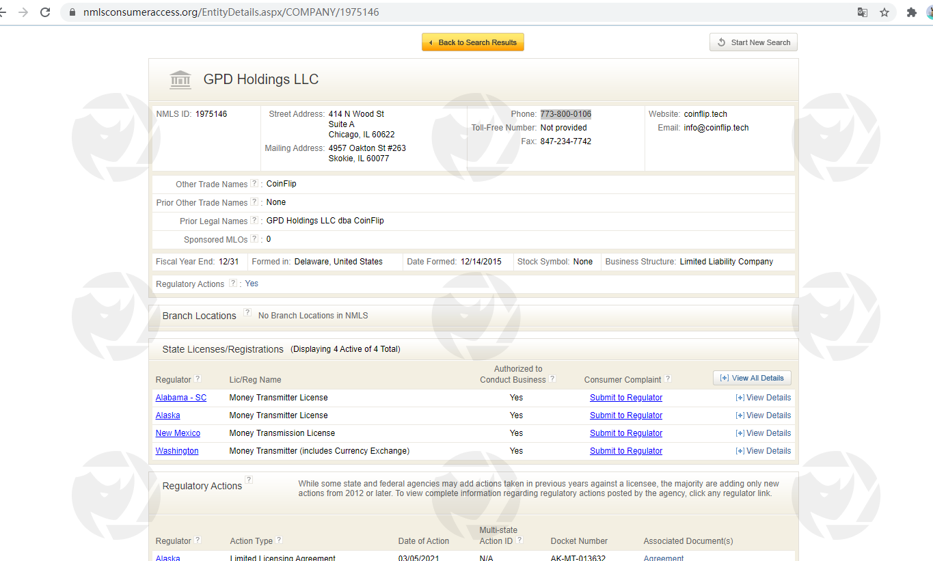Expand View Details for New Mexico license
Image resolution: width=933 pixels, height=561 pixels.
pyautogui.click(x=763, y=433)
